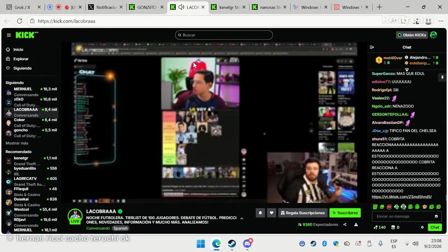This screenshot has width=448, height=252.
Task: Click the 9360 Espectadores count
Action: (x=318, y=224)
